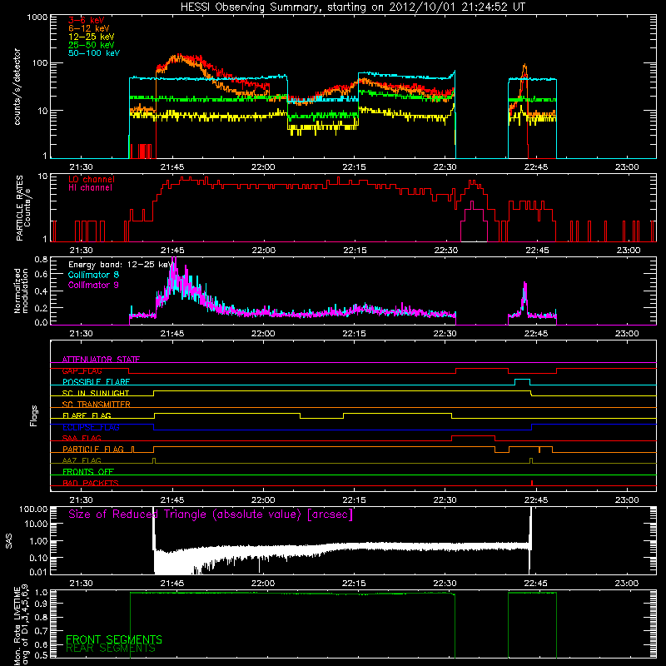Image resolution: width=666 pixels, height=666 pixels.
Task: Click the 'counts/s/detector' y-axis label
Action: coord(17,87)
